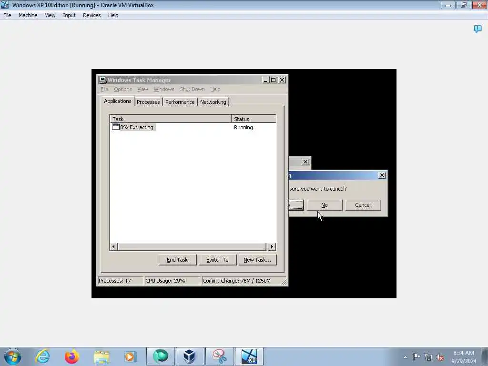Open the VirtualBox Machine menu
This screenshot has height=366, width=488.
[28, 15]
